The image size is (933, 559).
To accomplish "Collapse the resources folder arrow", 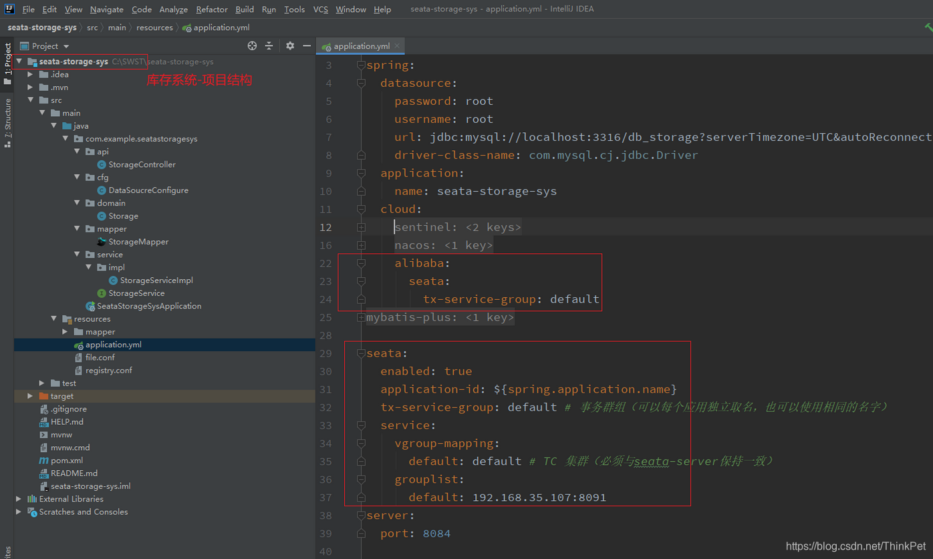I will pos(53,319).
